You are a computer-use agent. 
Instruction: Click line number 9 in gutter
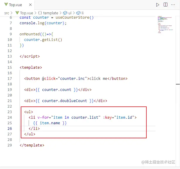11,34
